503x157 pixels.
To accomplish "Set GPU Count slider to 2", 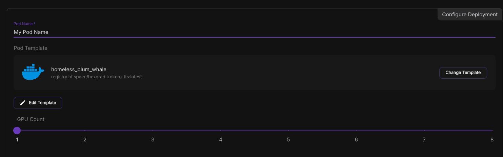I will coord(85,131).
